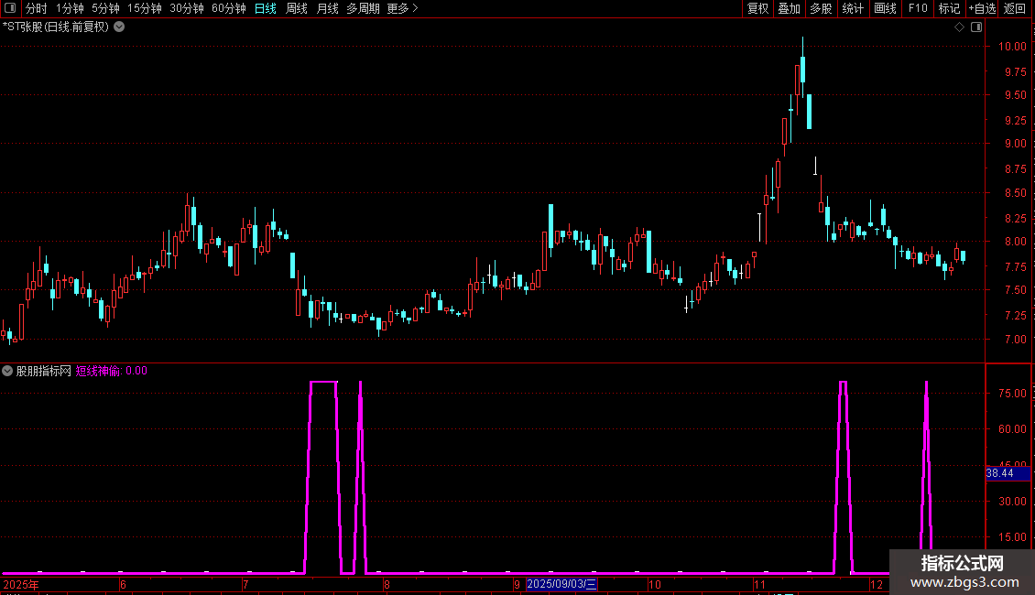The height and width of the screenshot is (595, 1035).
Task: Expand the 更多 periods menu
Action: coord(403,8)
